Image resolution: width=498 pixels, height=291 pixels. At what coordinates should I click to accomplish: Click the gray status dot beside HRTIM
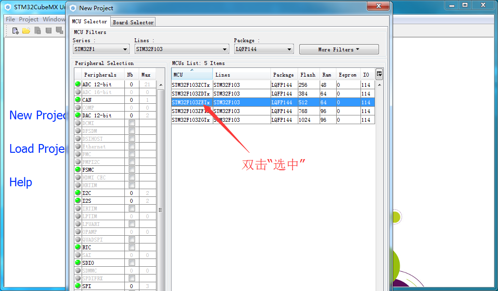[78, 185]
